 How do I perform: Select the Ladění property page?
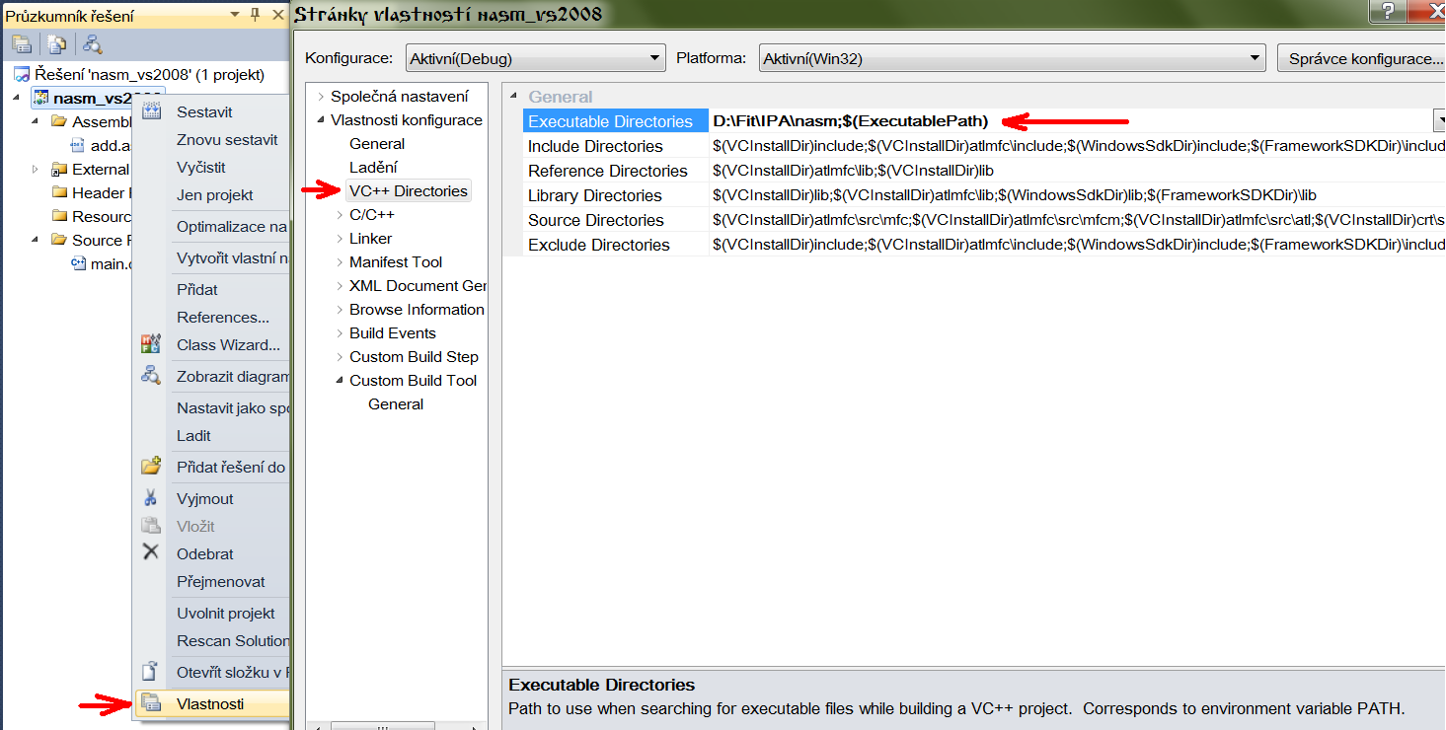(x=373, y=168)
